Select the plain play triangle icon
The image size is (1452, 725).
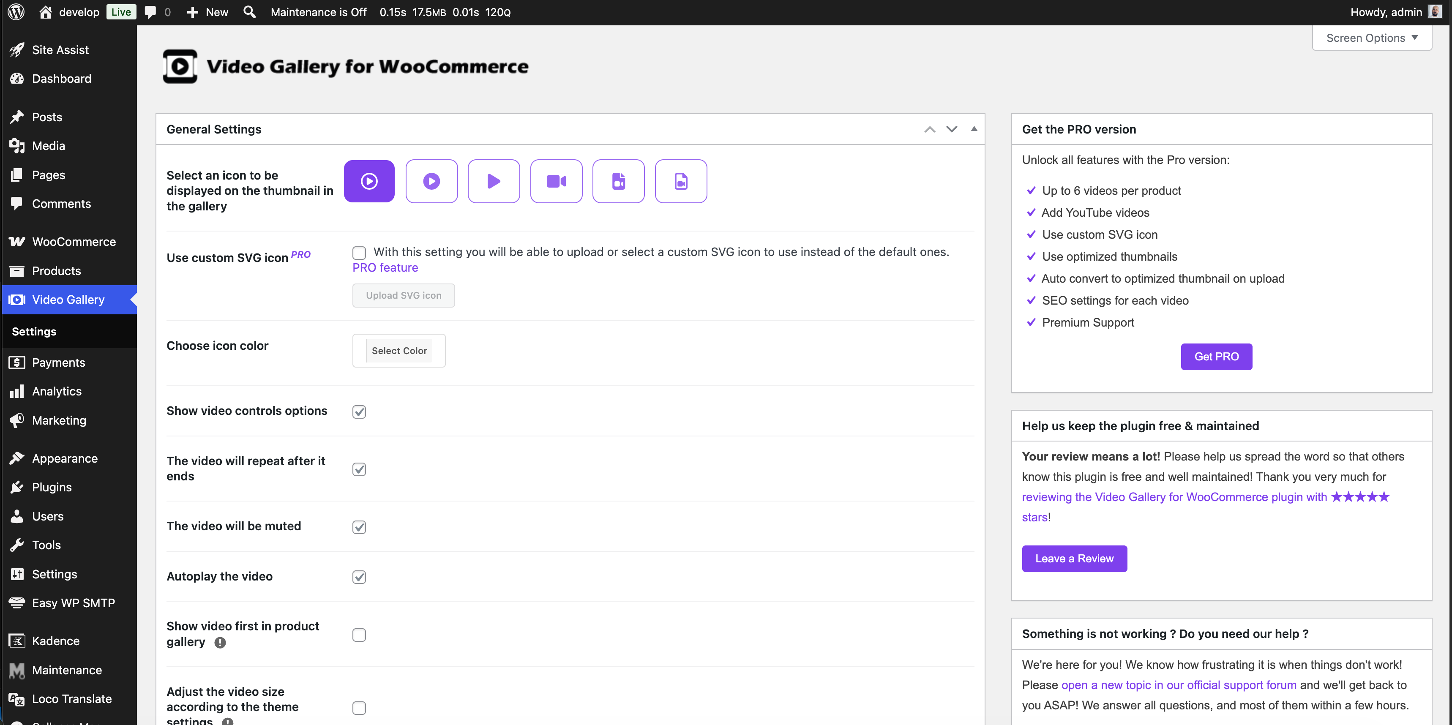pyautogui.click(x=494, y=181)
